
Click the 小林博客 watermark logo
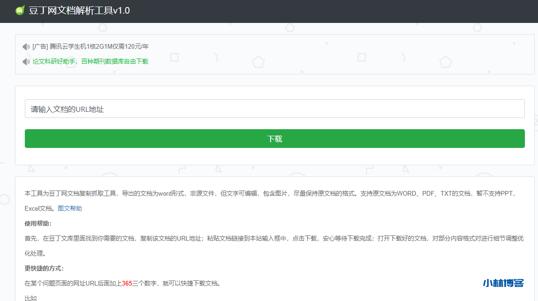[x=503, y=283]
